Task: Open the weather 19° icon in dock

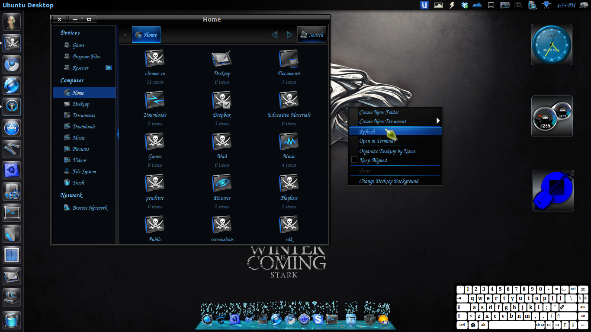Action: [x=383, y=320]
